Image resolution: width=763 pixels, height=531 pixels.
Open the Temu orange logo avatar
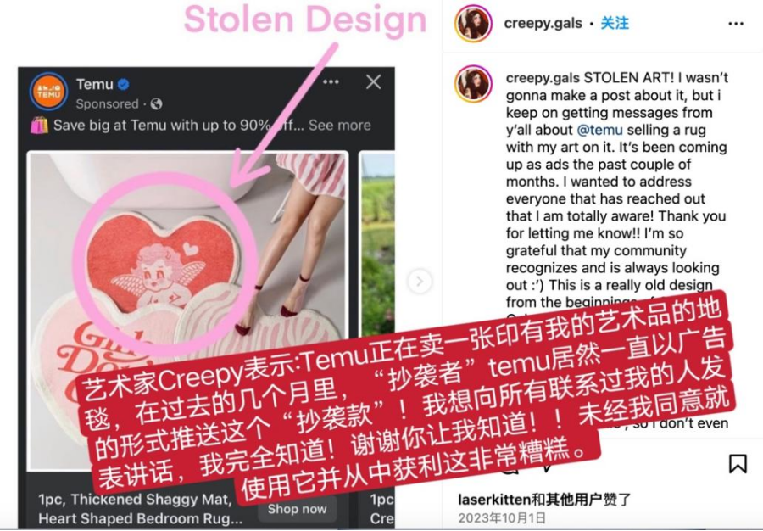(x=48, y=92)
